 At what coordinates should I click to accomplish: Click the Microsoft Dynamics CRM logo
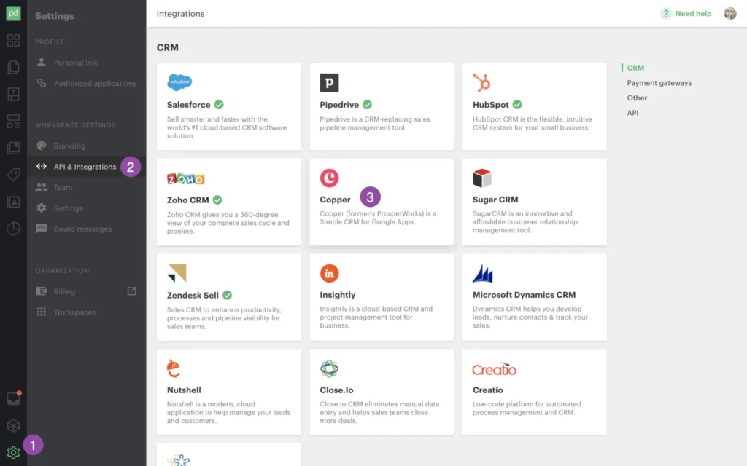(483, 274)
